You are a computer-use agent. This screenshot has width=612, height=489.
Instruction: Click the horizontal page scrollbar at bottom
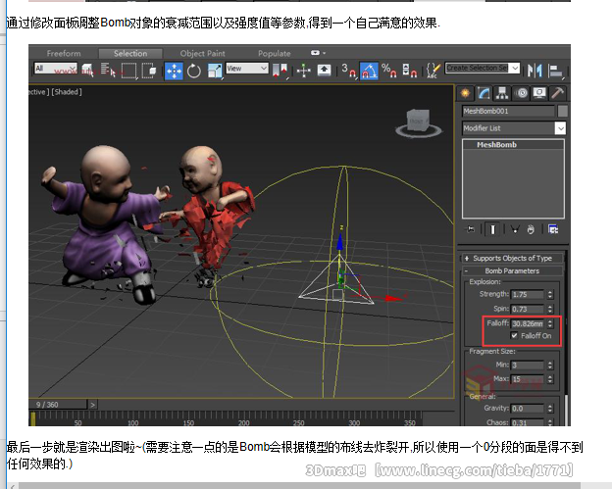(300, 486)
